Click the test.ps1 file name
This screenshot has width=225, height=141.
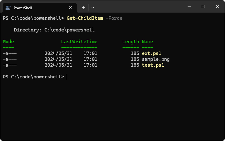click(x=153, y=65)
